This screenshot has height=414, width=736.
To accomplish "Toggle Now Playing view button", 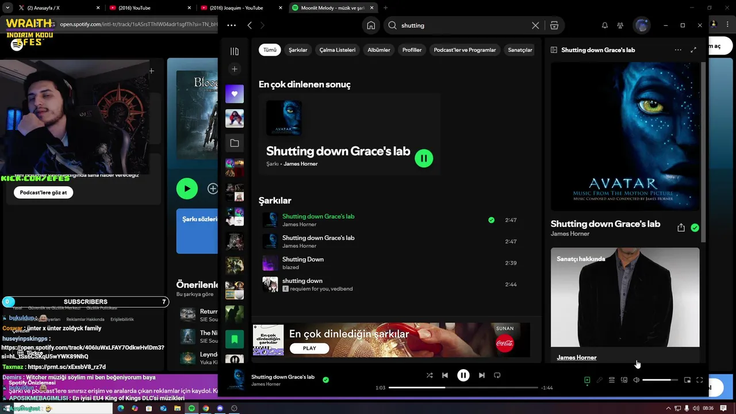I will (x=587, y=380).
